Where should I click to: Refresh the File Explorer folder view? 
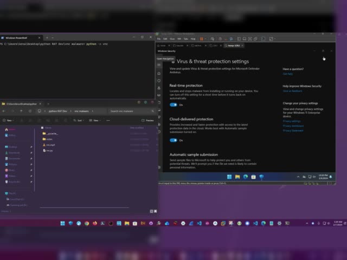pyautogui.click(x=30, y=111)
